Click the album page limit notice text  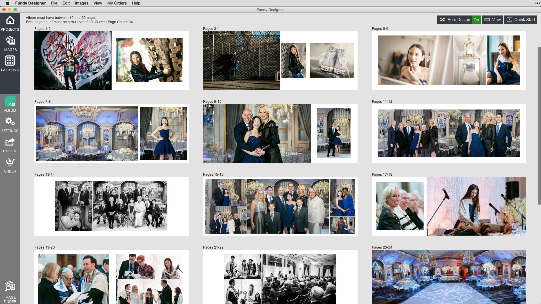tap(61, 18)
